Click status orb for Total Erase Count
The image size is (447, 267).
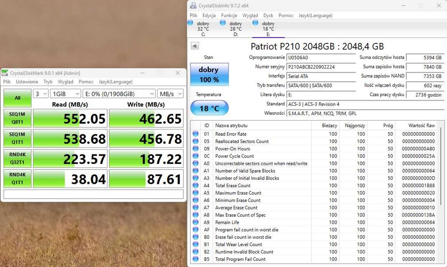(196, 185)
